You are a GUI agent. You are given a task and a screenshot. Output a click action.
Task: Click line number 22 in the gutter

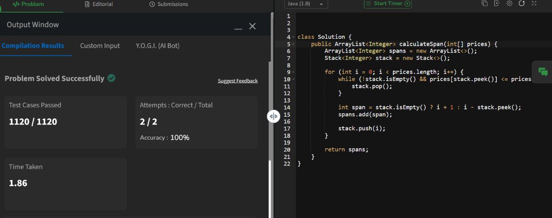287,164
